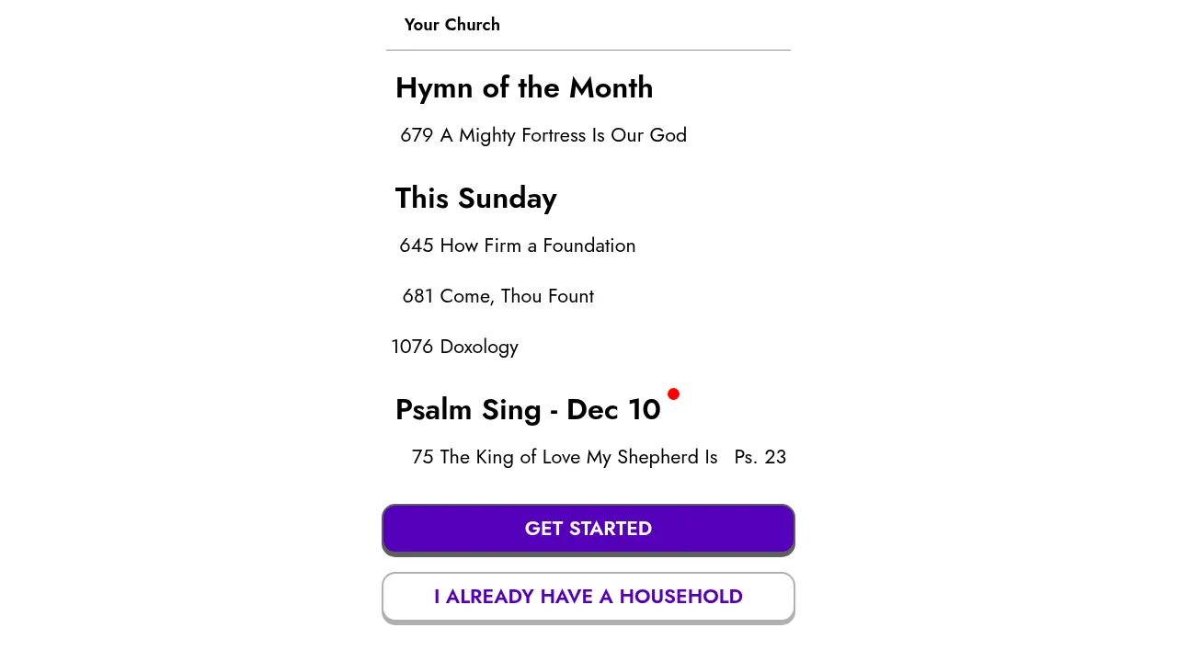Viewport: 1177px width, 662px height.
Task: Choose I Already Have a Household
Action: [588, 597]
